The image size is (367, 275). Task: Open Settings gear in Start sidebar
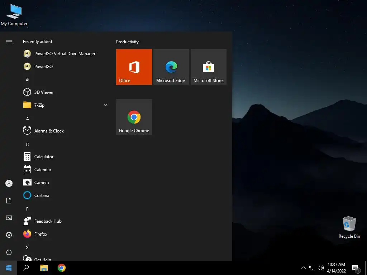(9, 235)
